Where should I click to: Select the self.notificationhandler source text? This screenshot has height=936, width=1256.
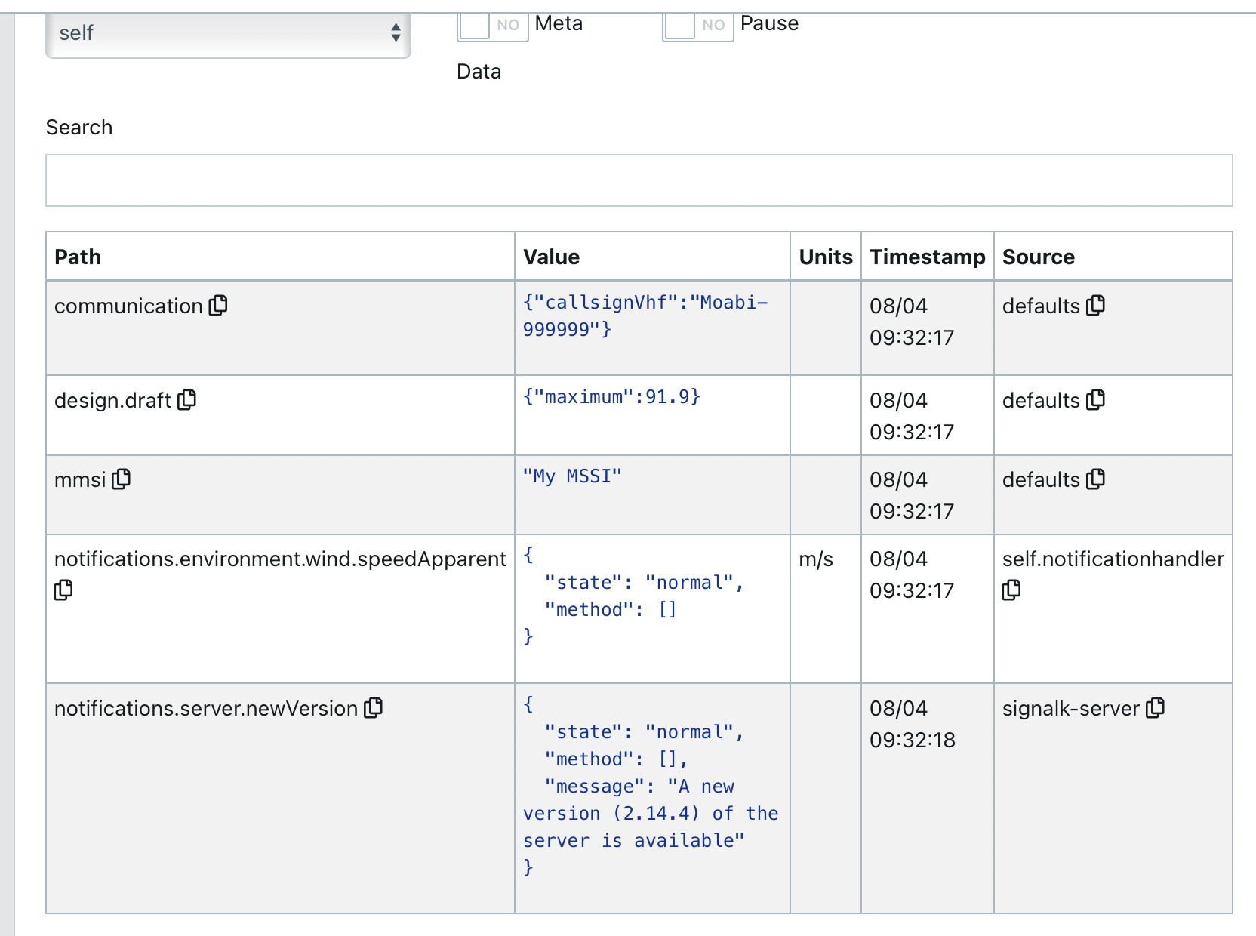[1113, 559]
